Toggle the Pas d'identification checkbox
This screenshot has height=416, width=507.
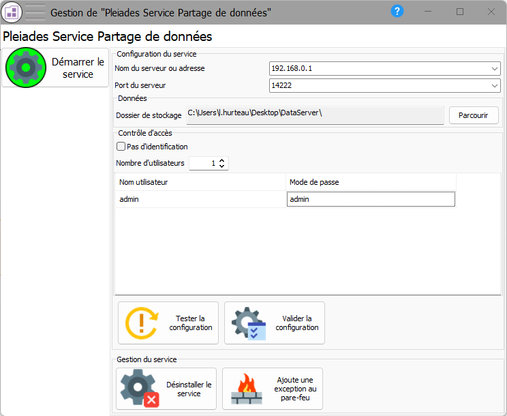pos(121,147)
